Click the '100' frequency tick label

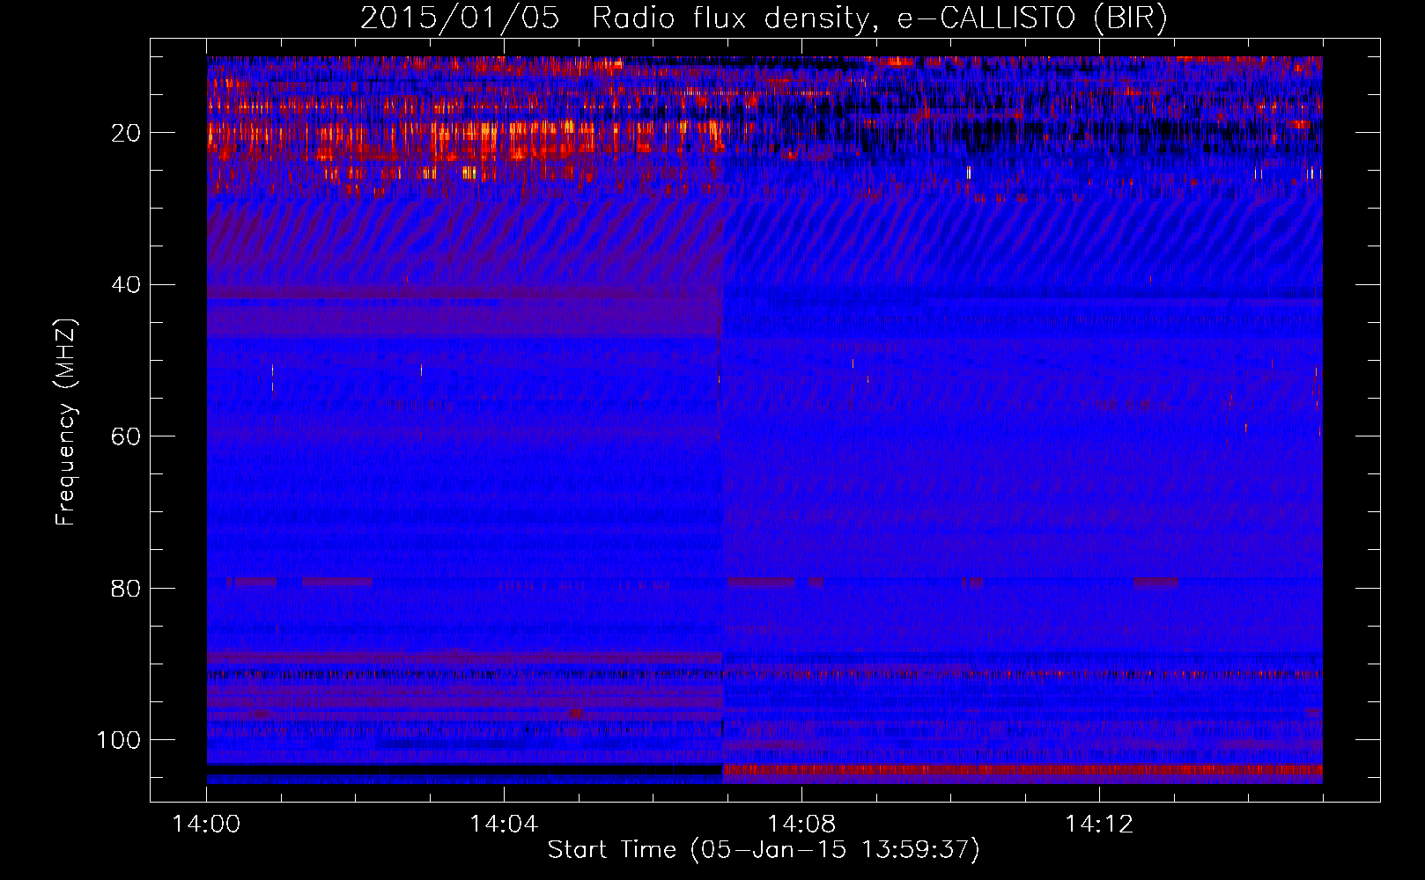pos(119,740)
